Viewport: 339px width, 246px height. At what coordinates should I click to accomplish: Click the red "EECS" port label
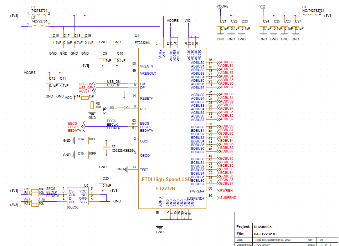72,124
